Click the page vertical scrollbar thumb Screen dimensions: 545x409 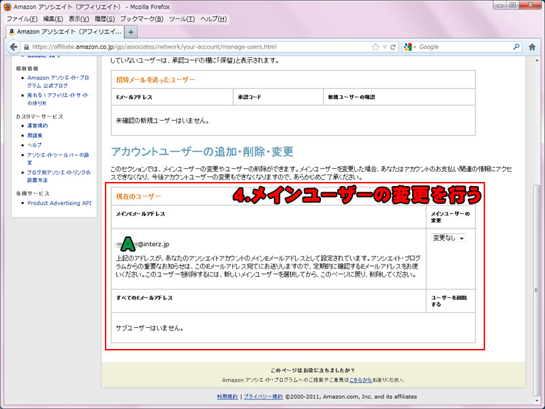[536, 290]
